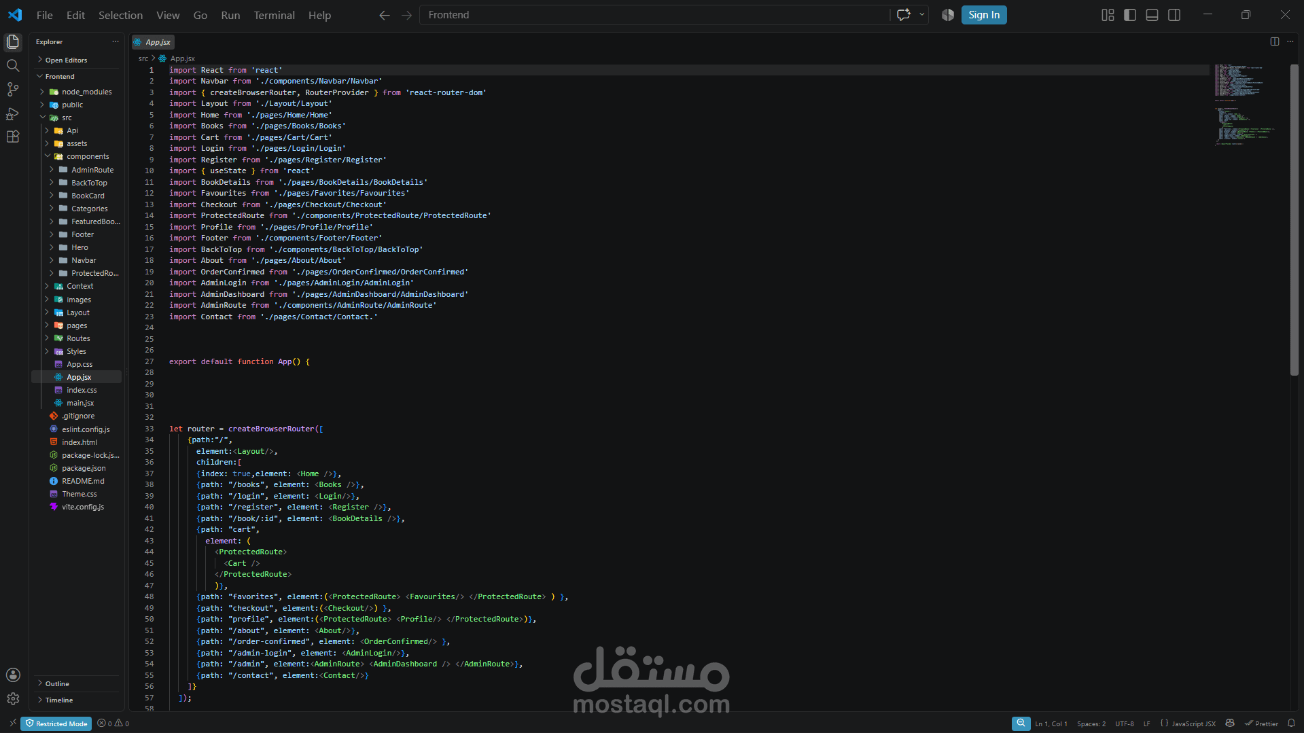Open the Selection menu
1304x733 pixels.
(x=120, y=15)
